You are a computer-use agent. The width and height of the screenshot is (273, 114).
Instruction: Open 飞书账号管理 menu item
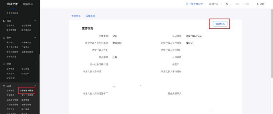click(x=12, y=105)
